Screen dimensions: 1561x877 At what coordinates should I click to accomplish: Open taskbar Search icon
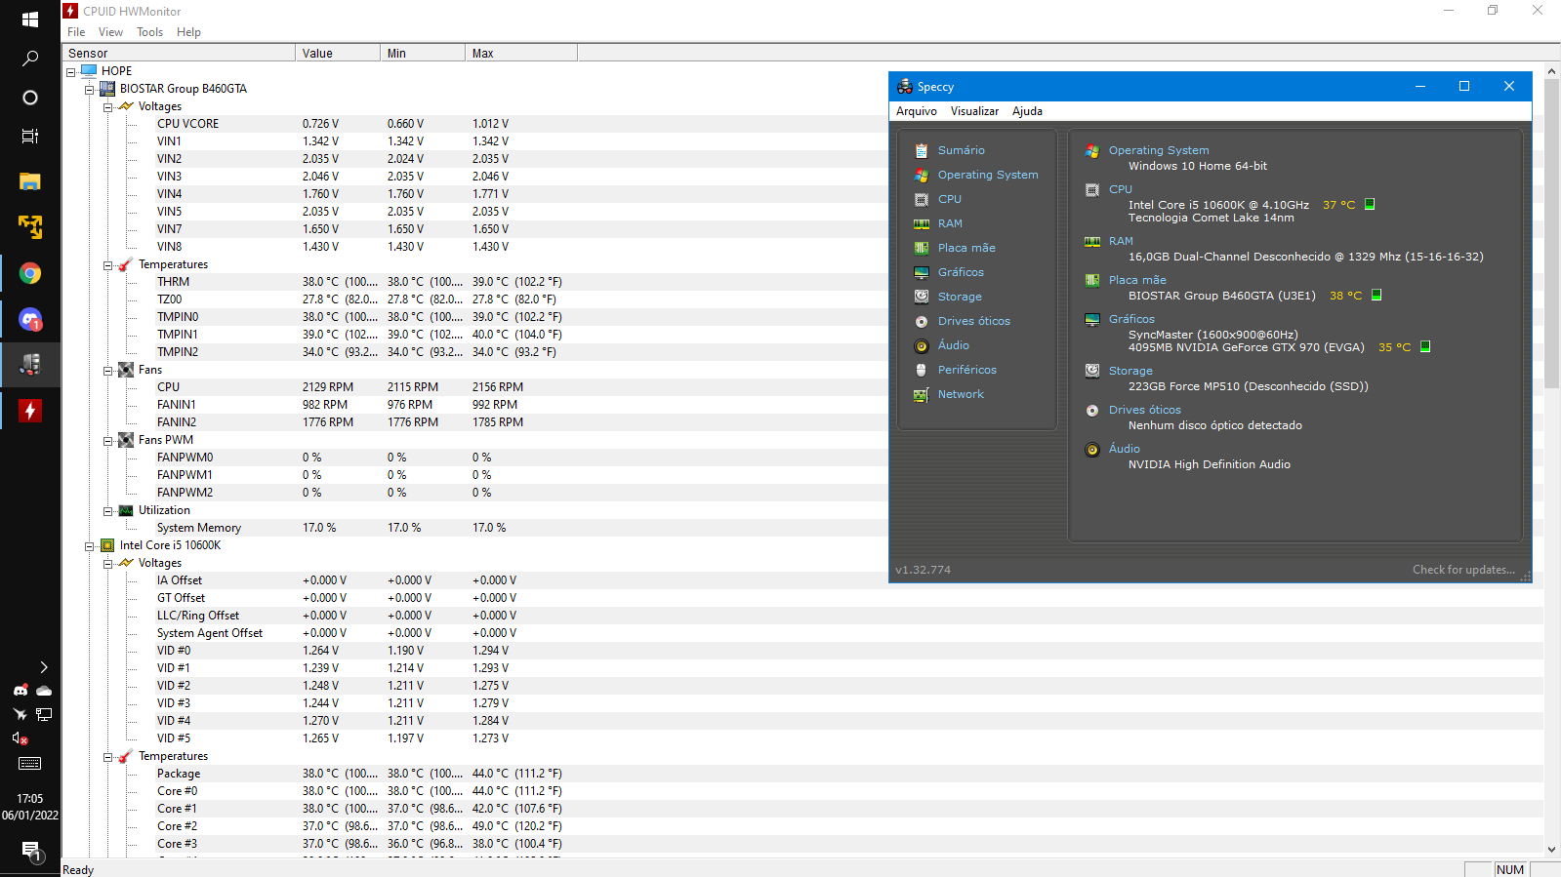tap(30, 59)
